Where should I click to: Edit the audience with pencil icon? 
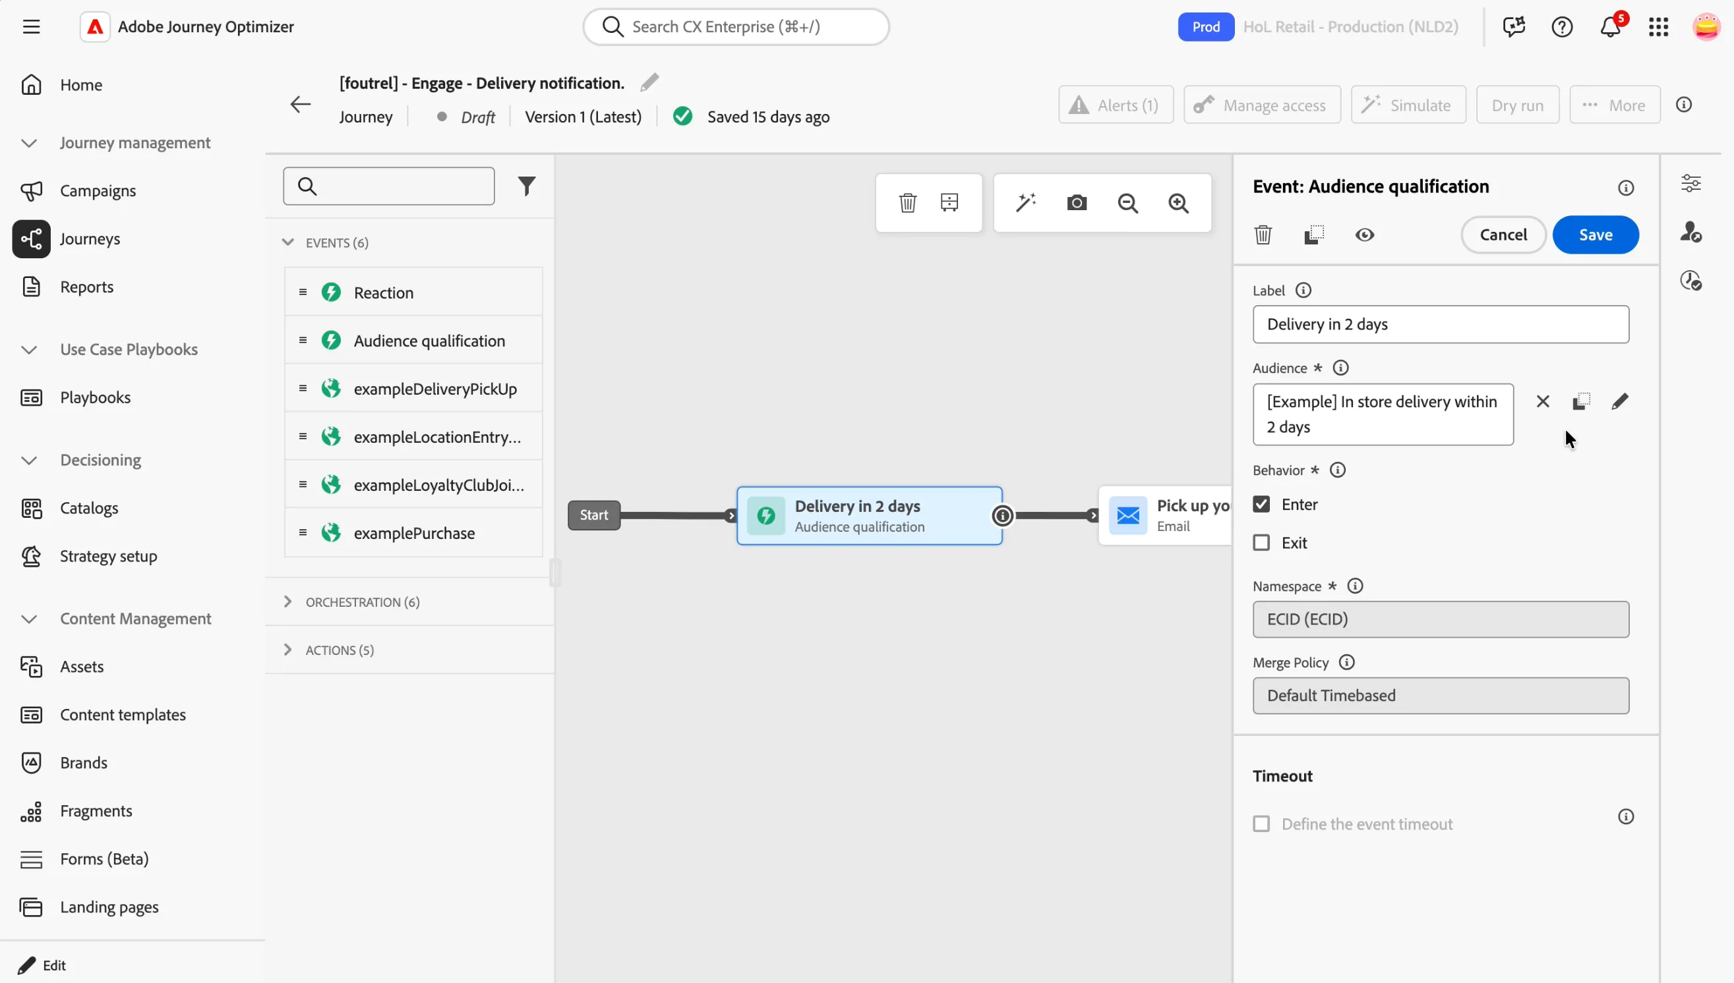pyautogui.click(x=1619, y=402)
